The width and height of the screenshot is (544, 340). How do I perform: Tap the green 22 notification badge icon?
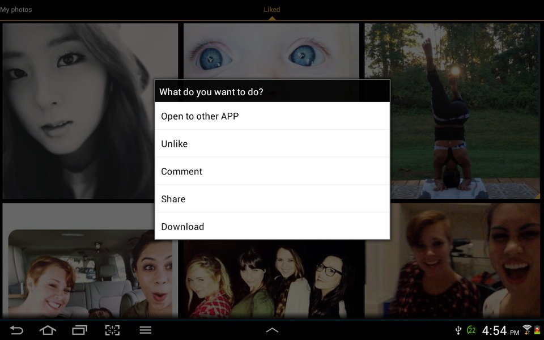[x=471, y=330]
